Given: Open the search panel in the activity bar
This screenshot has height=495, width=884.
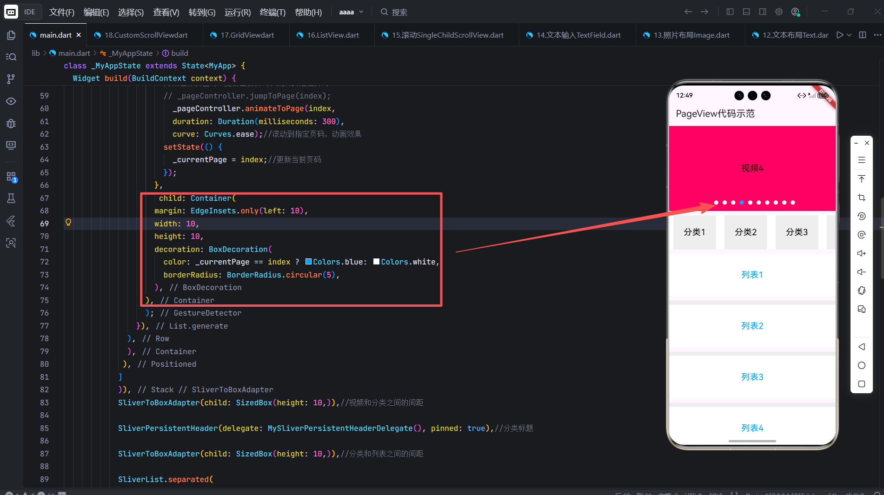Looking at the screenshot, I should (11, 57).
